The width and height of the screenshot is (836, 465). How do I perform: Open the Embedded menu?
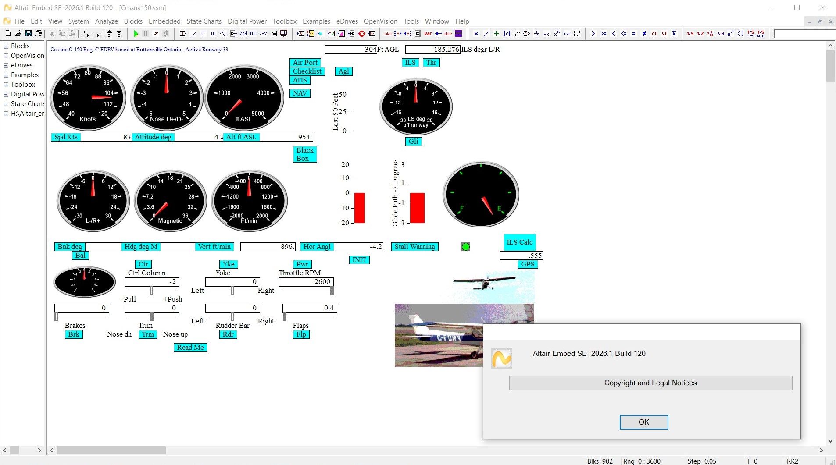pyautogui.click(x=164, y=21)
